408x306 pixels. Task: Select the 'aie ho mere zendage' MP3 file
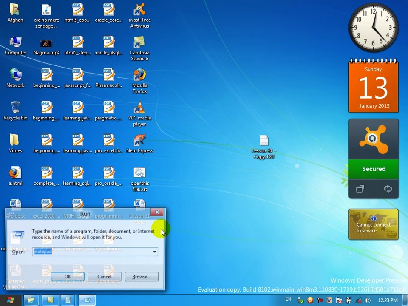pyautogui.click(x=46, y=16)
